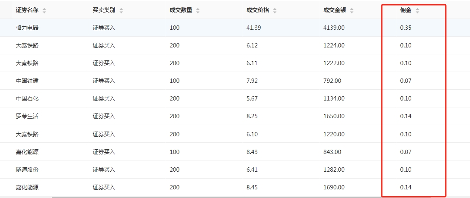Select the 罗莱生活 stock name cell
Viewport: 470px width, 198px height.
coord(27,116)
